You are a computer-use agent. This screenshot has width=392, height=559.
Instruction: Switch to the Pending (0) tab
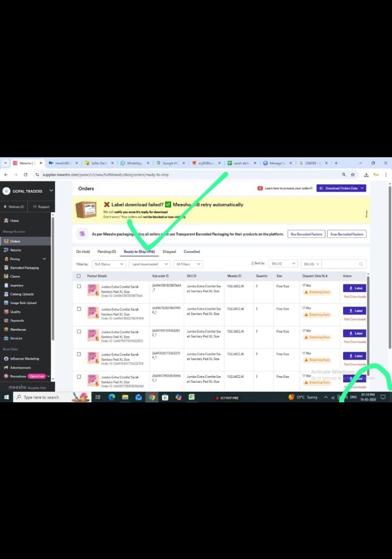coord(107,252)
